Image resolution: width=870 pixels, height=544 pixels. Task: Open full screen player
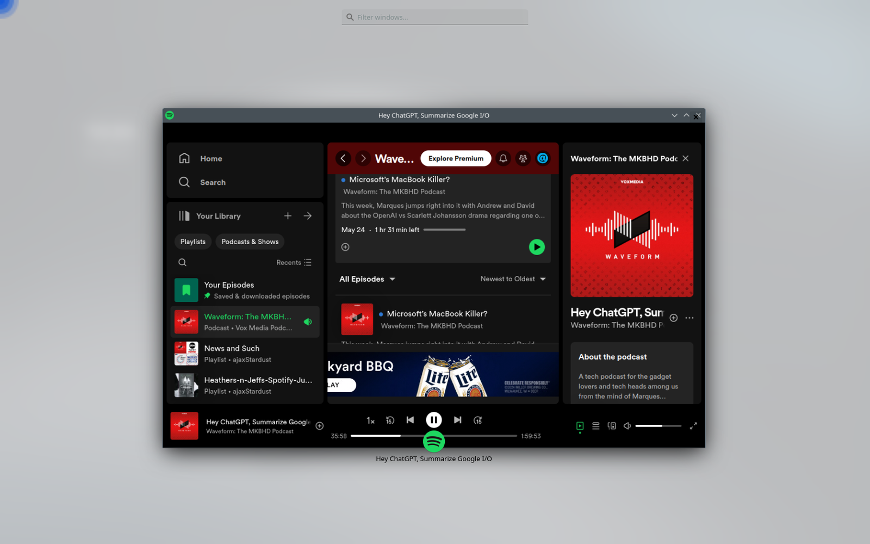pos(693,426)
